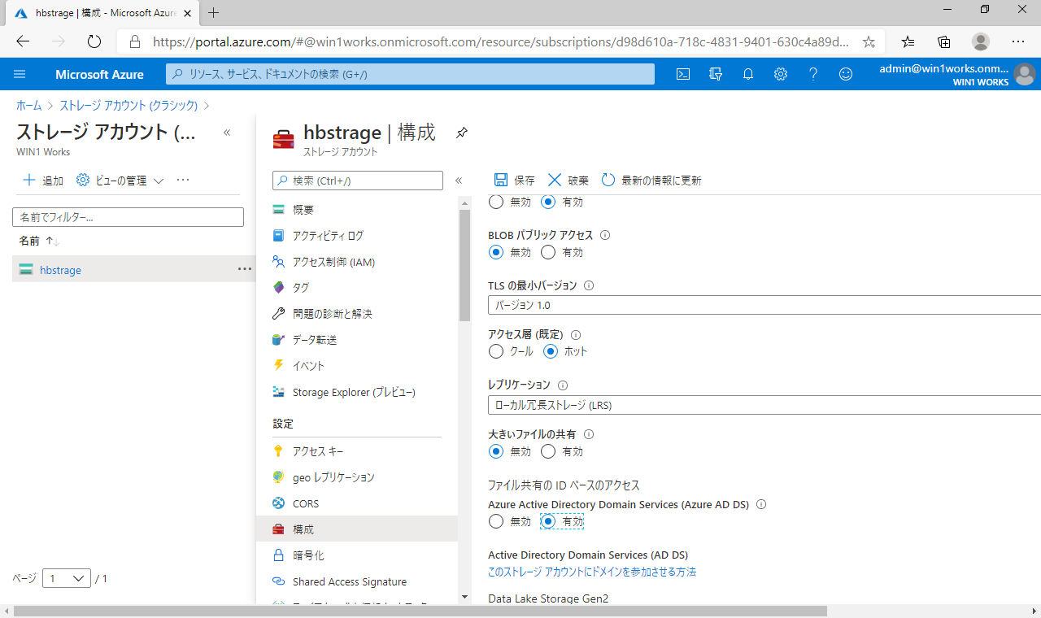
Task: Open browser collections icon
Action: pos(944,41)
